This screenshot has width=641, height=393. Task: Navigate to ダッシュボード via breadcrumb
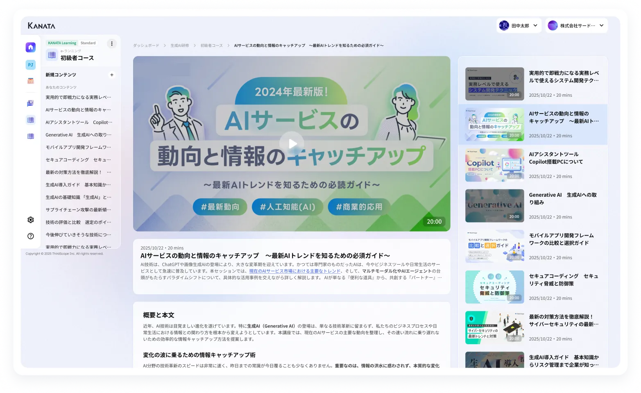coord(146,45)
